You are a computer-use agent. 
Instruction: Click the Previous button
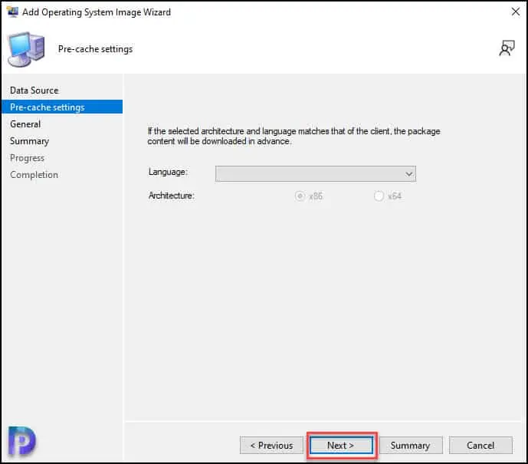click(x=271, y=446)
